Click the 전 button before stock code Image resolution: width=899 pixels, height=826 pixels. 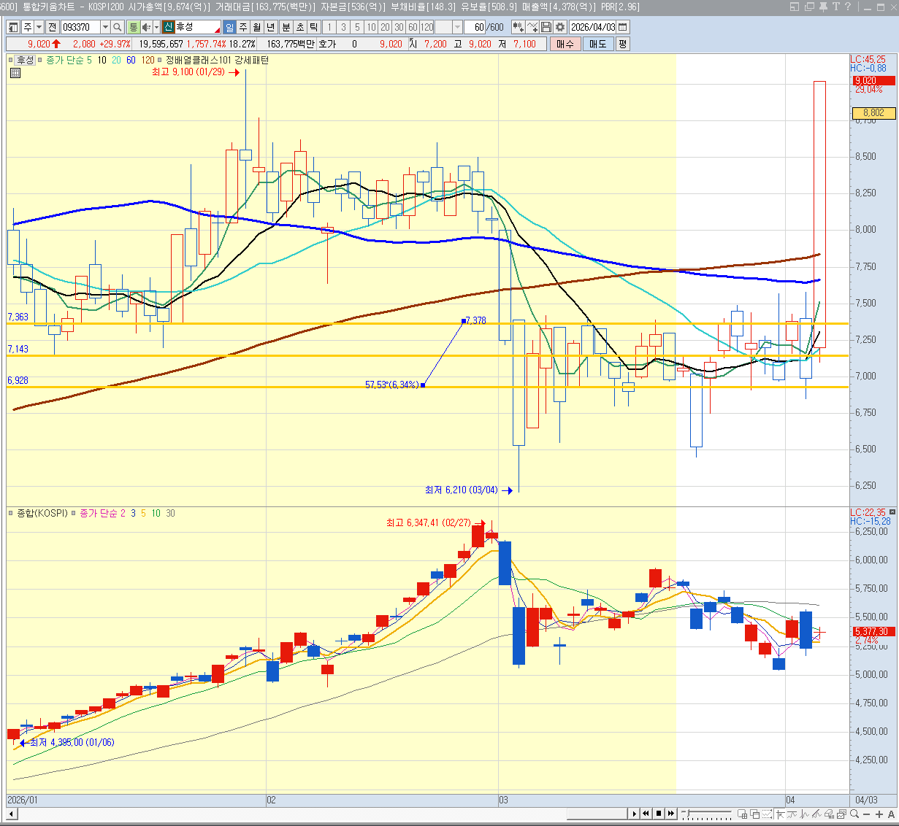click(x=52, y=27)
